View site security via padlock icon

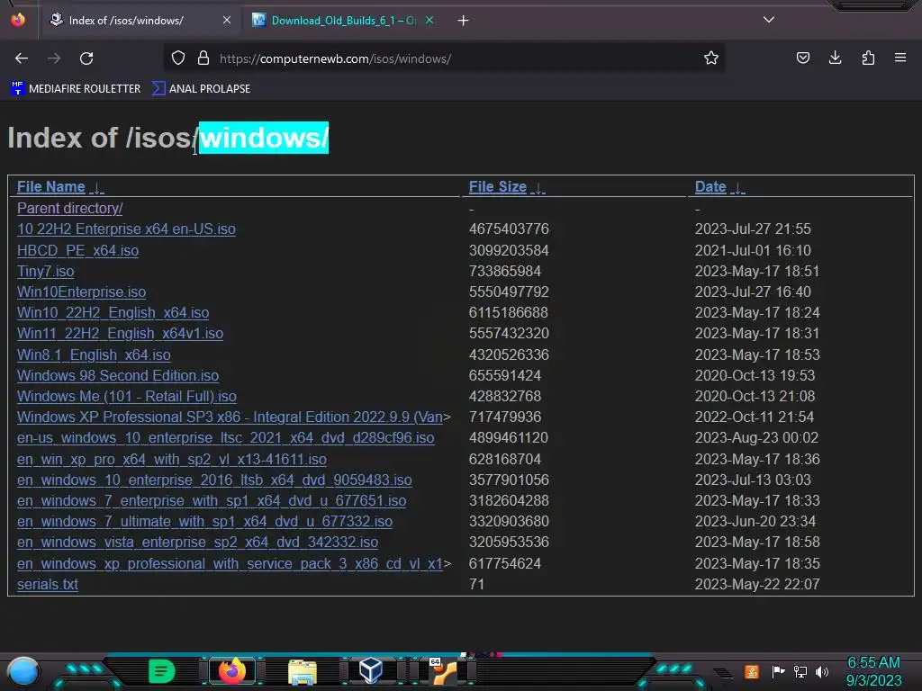203,58
